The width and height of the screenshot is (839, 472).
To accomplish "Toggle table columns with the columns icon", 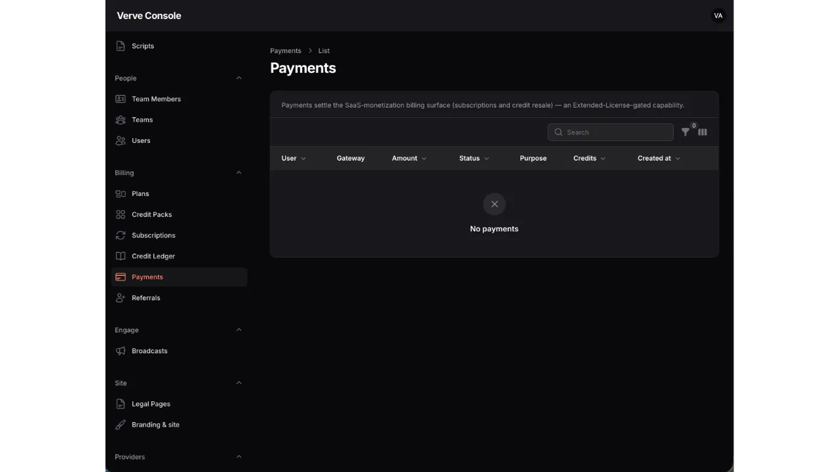I will [x=703, y=132].
